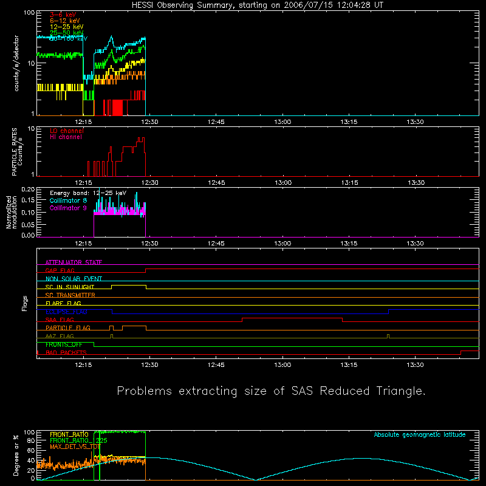The height and width of the screenshot is (486, 486).
Task: Click the 'Normalized modulation' axis label
Action: pyautogui.click(x=12, y=212)
